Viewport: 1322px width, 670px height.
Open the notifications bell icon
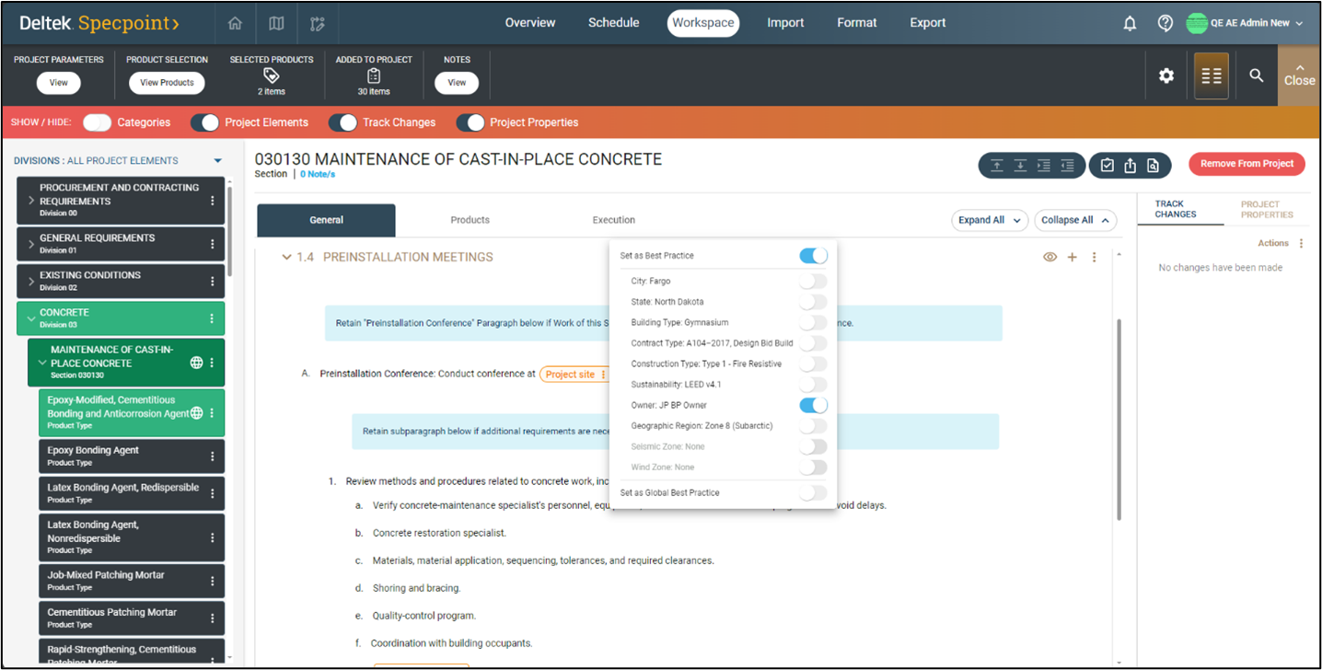click(x=1130, y=23)
